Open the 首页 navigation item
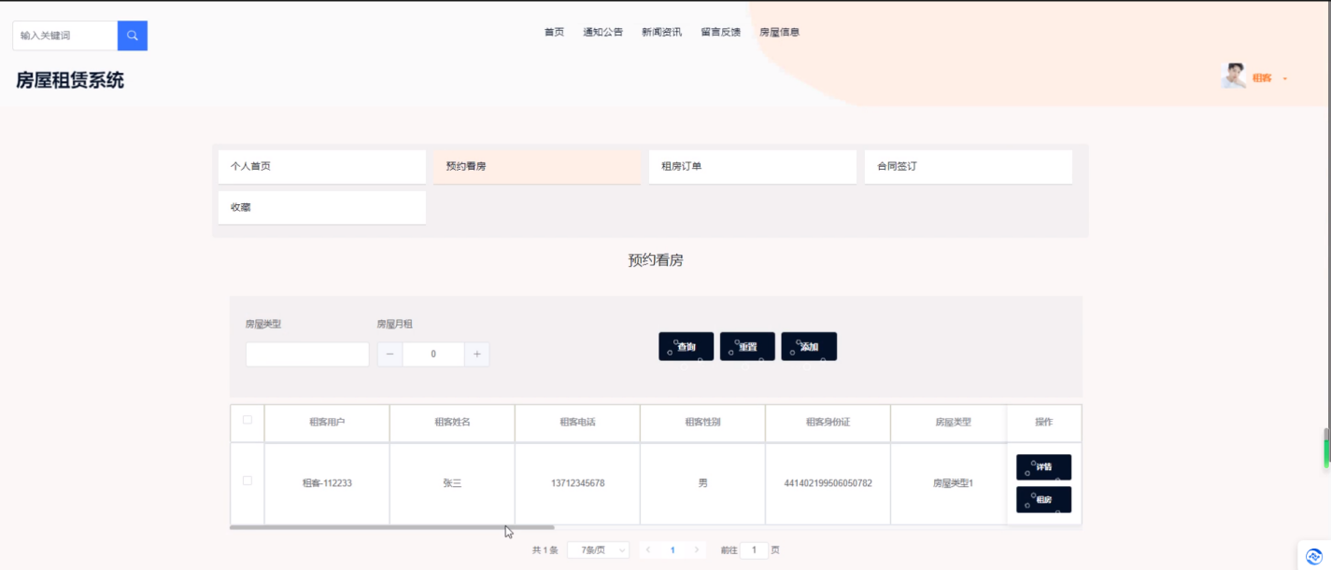 (x=554, y=32)
